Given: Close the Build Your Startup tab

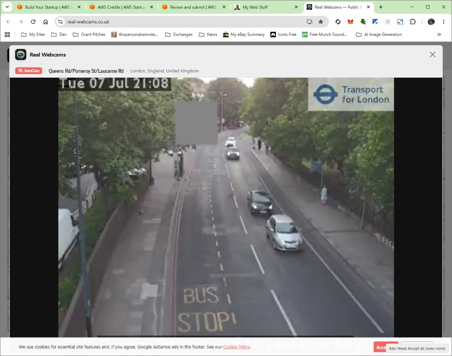Looking at the screenshot, I should point(79,7).
